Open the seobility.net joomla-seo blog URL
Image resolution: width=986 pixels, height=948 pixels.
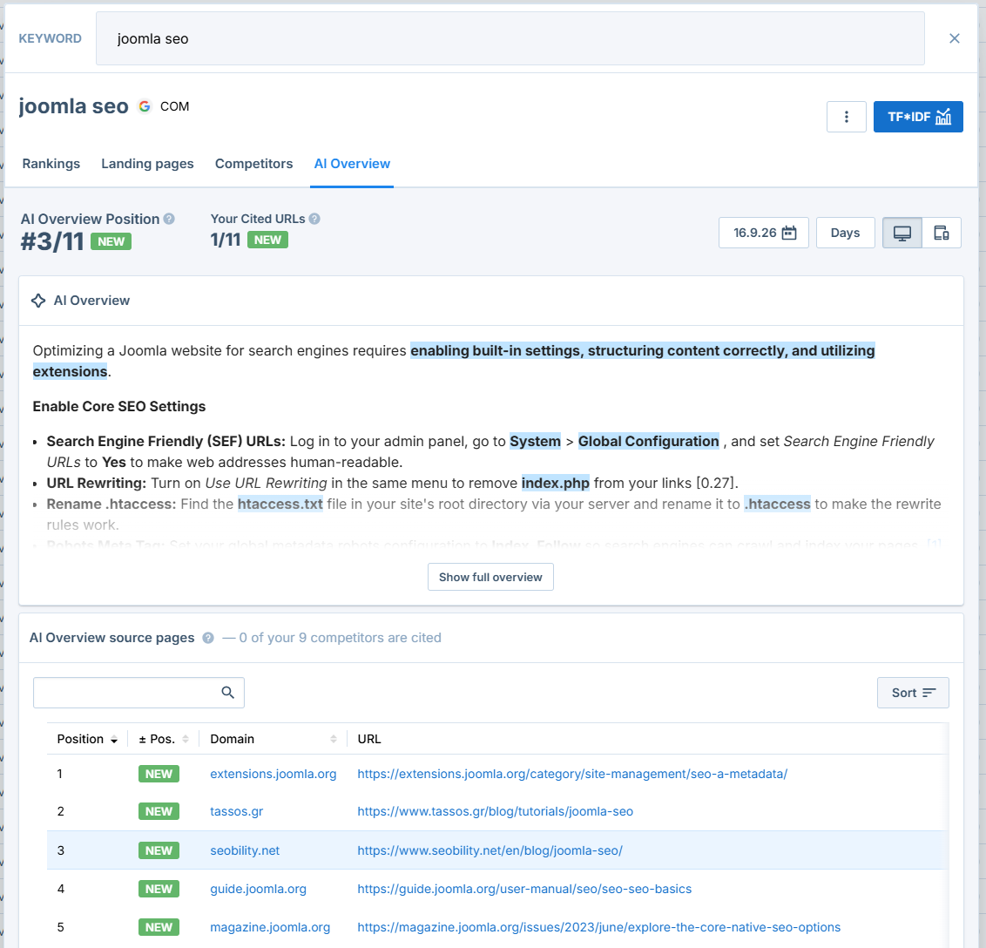(490, 850)
